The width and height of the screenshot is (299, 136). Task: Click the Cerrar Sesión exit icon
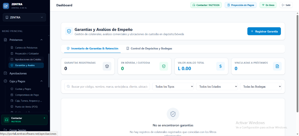point(6,130)
